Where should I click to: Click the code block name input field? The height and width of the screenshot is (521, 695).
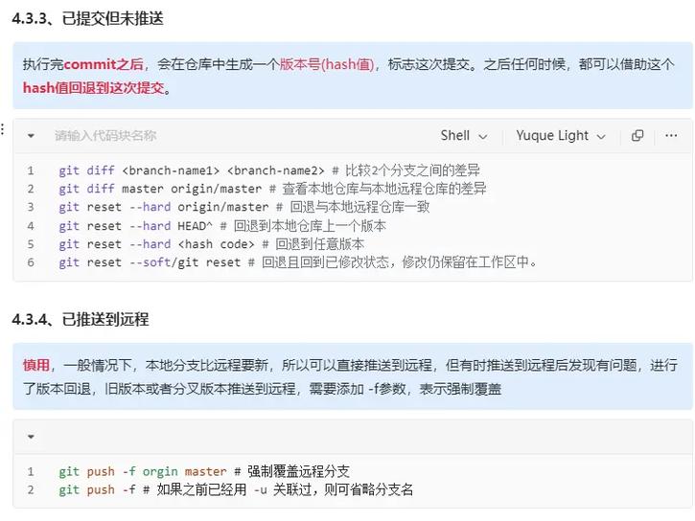105,135
